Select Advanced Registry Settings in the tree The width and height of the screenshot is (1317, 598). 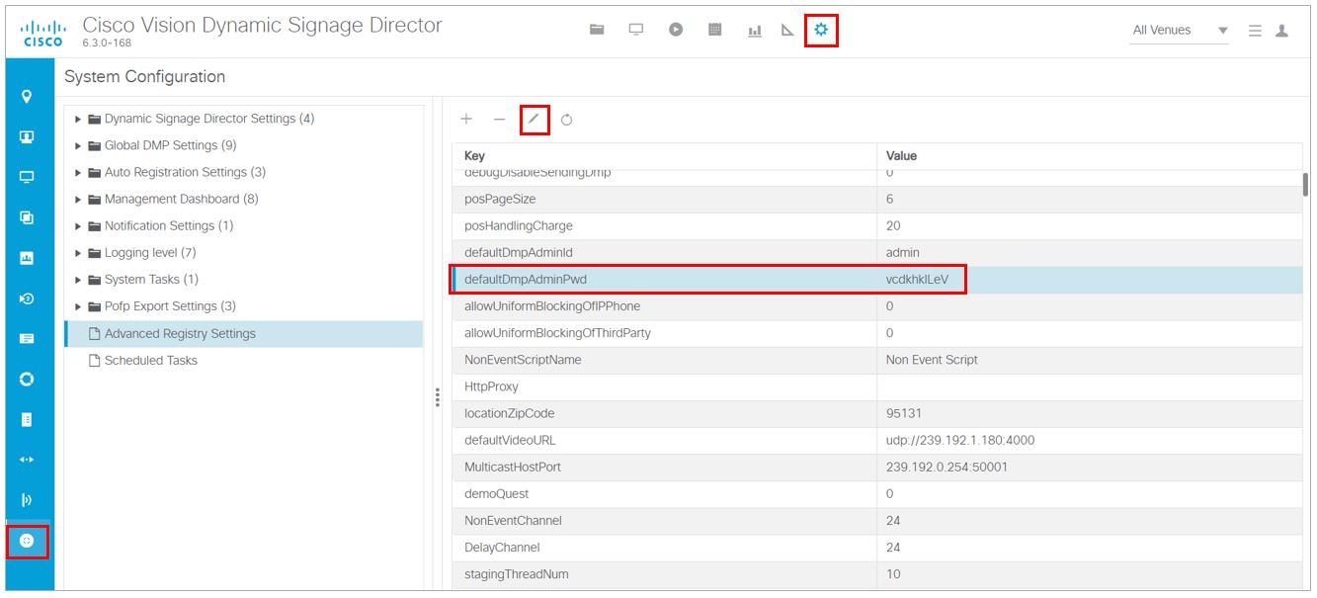coord(180,334)
